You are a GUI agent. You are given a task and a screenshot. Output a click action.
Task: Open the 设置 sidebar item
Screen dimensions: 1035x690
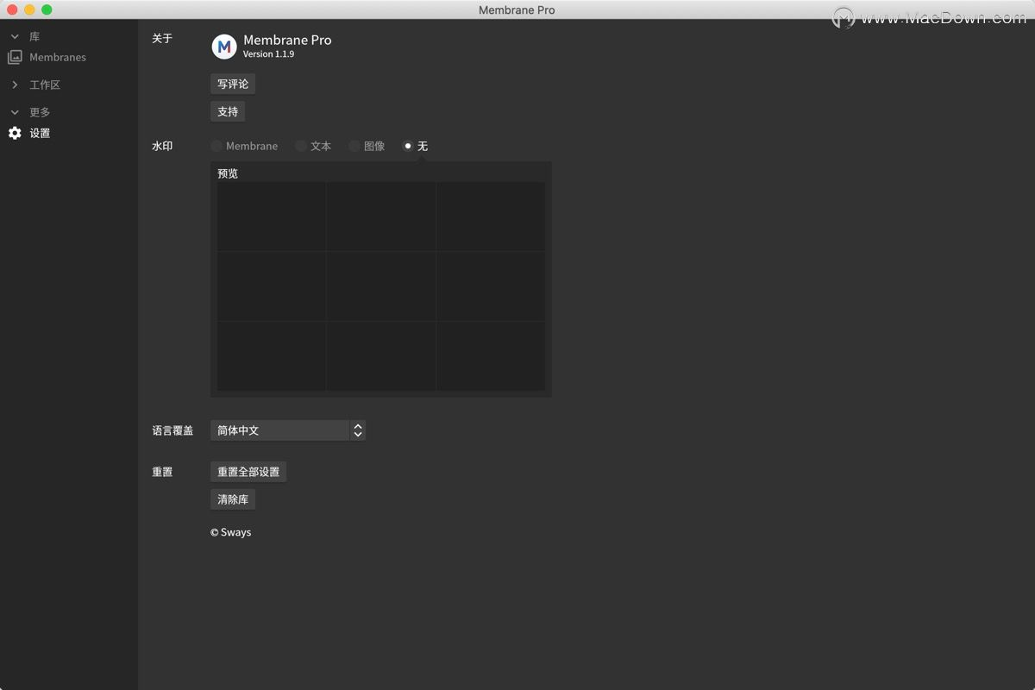tap(40, 133)
